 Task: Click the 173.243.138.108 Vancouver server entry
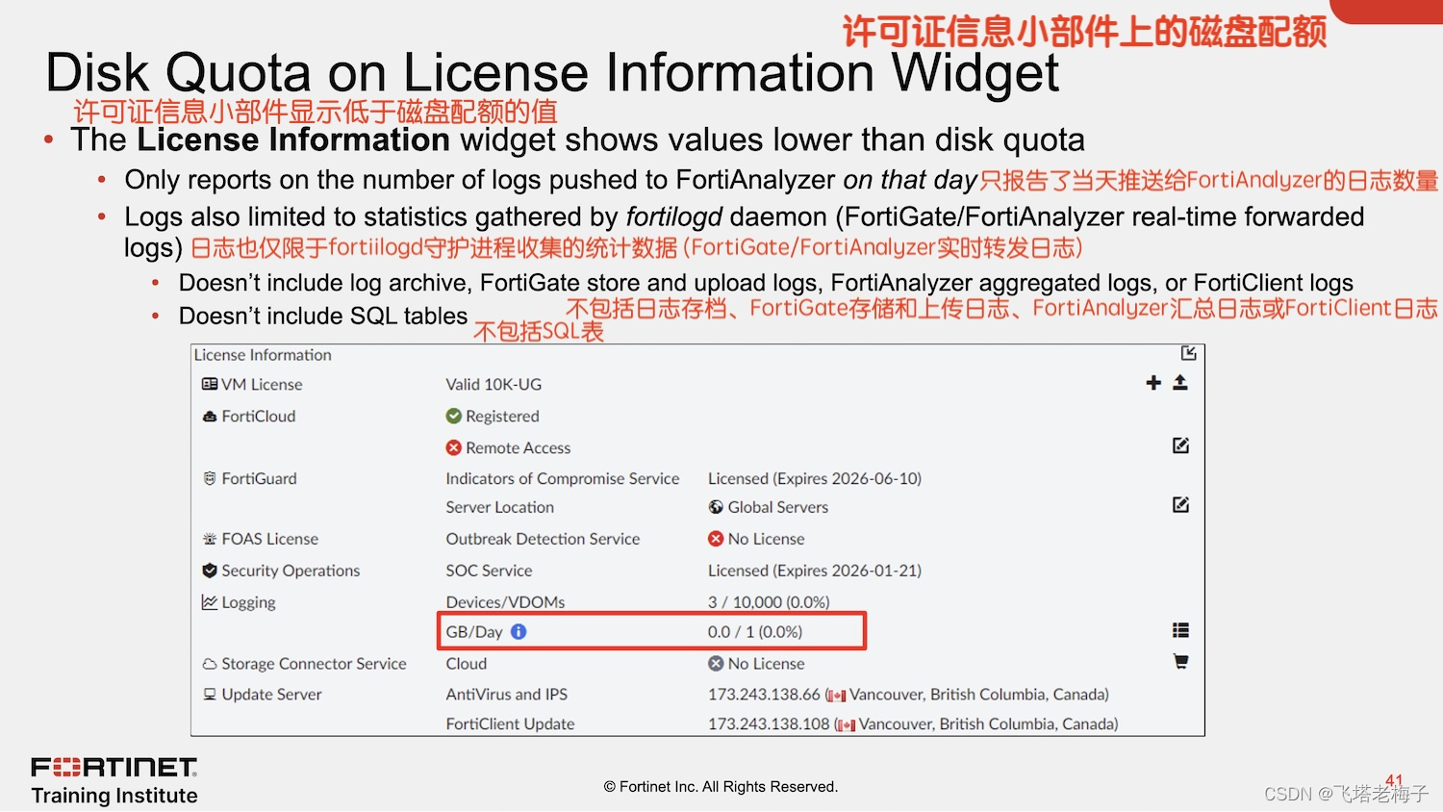coord(913,724)
